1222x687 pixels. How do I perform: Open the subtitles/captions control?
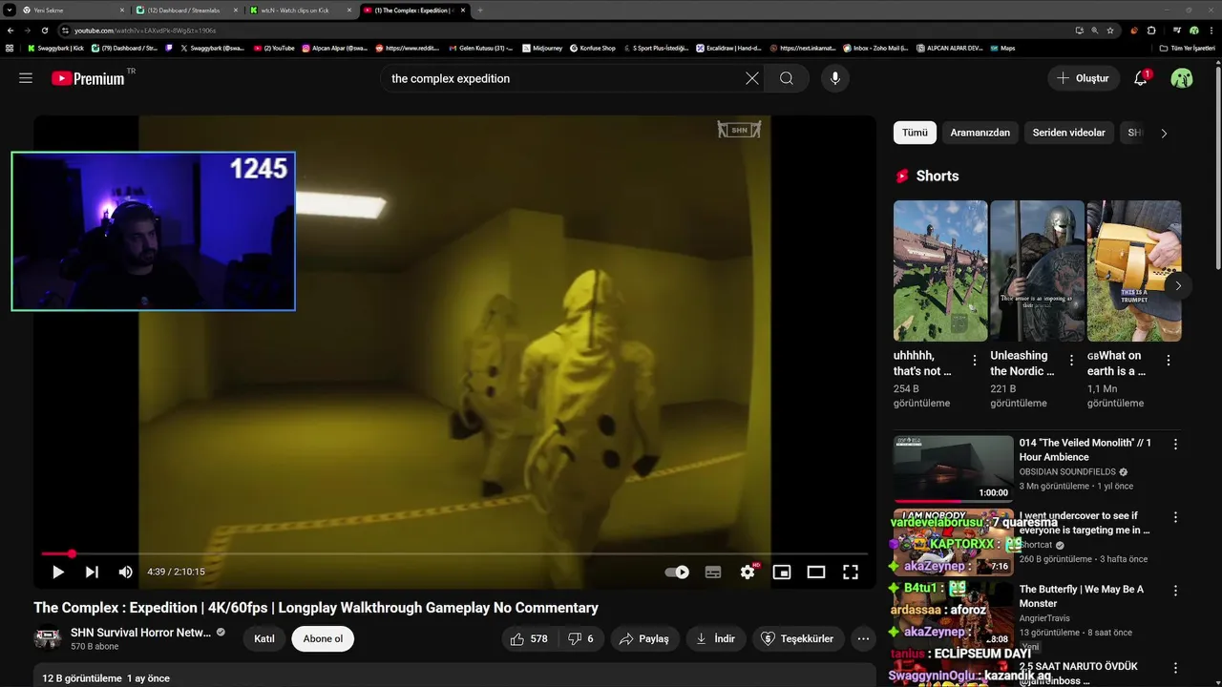click(x=713, y=572)
